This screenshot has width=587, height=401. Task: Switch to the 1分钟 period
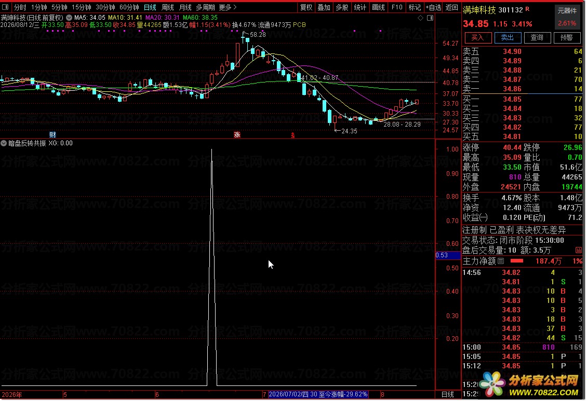tap(39, 7)
